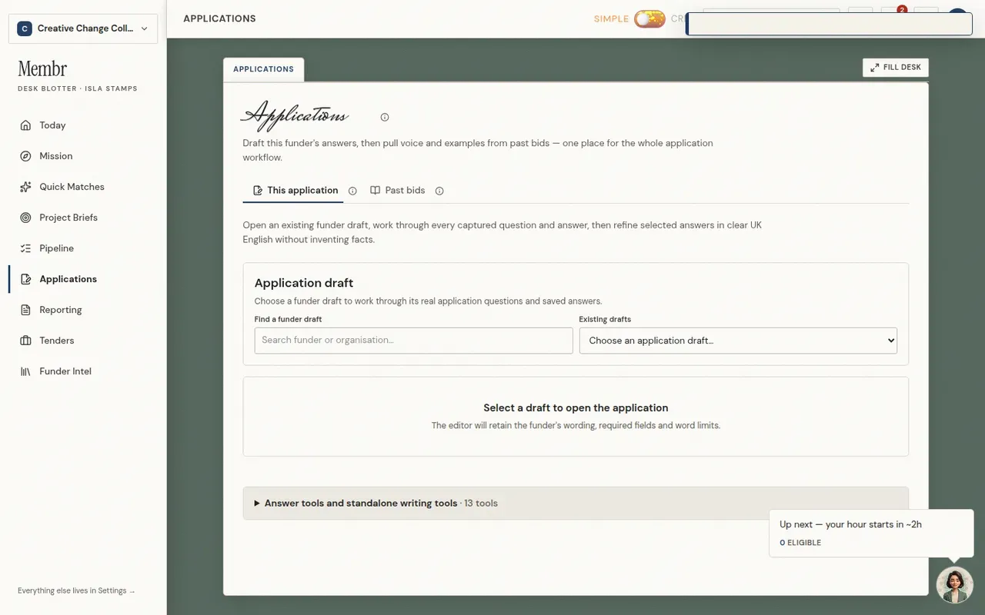Click the Tenders briefcase icon

(x=25, y=341)
